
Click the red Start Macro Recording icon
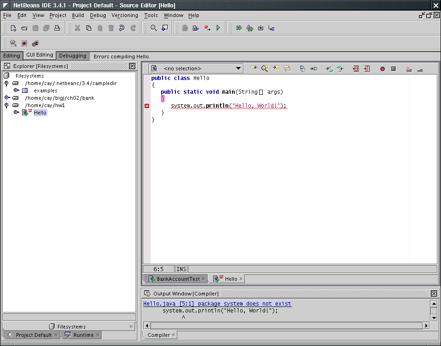click(x=383, y=69)
